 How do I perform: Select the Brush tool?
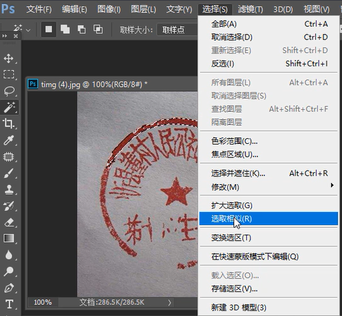[8, 174]
